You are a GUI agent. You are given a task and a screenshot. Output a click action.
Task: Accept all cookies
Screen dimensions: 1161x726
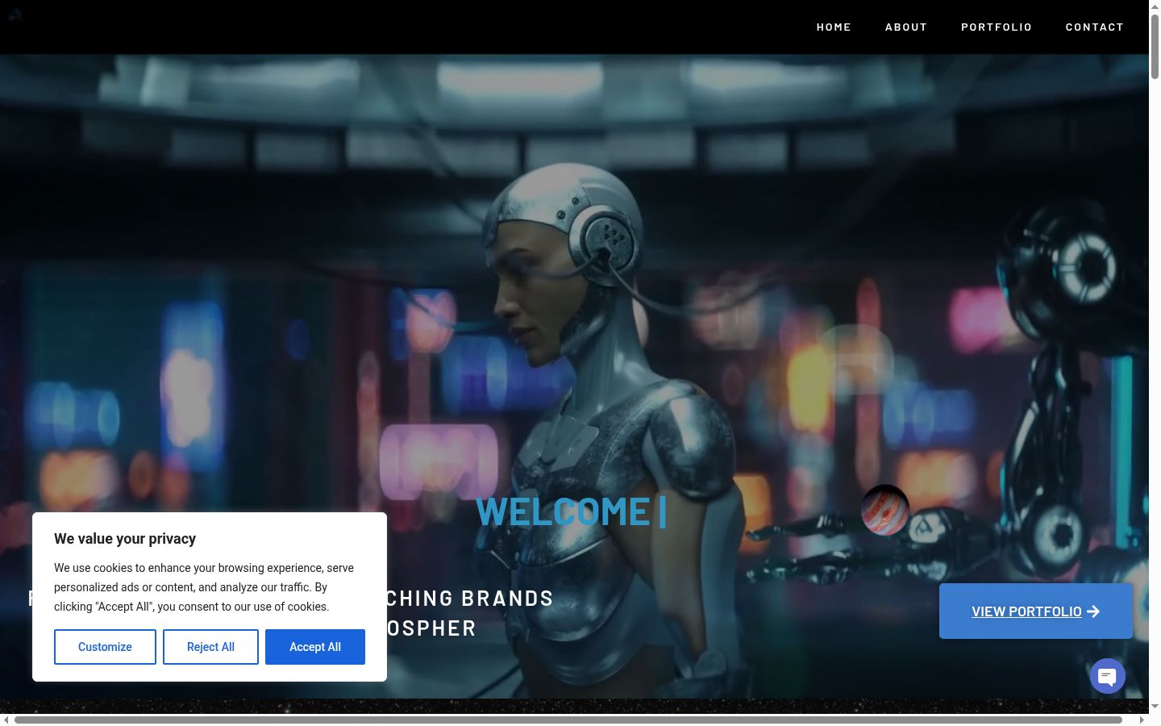(x=315, y=647)
